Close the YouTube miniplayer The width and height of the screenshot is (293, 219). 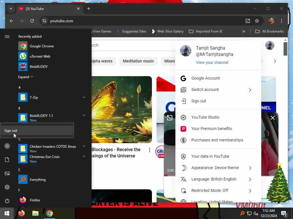click(x=273, y=118)
